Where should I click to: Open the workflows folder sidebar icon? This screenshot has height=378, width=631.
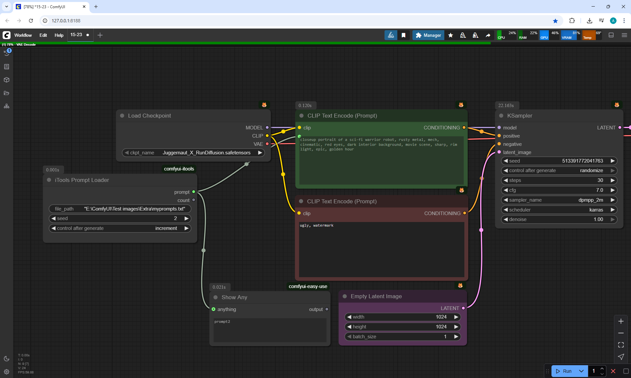pos(7,93)
